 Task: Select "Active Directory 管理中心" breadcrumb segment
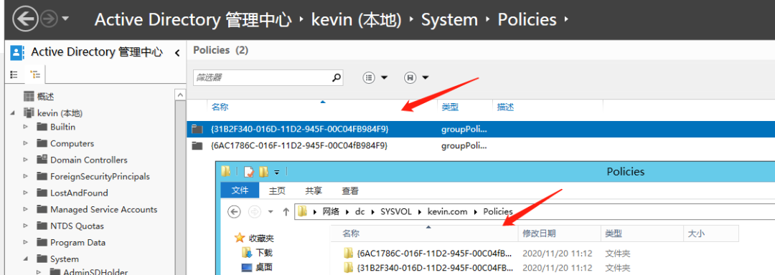coord(193,20)
